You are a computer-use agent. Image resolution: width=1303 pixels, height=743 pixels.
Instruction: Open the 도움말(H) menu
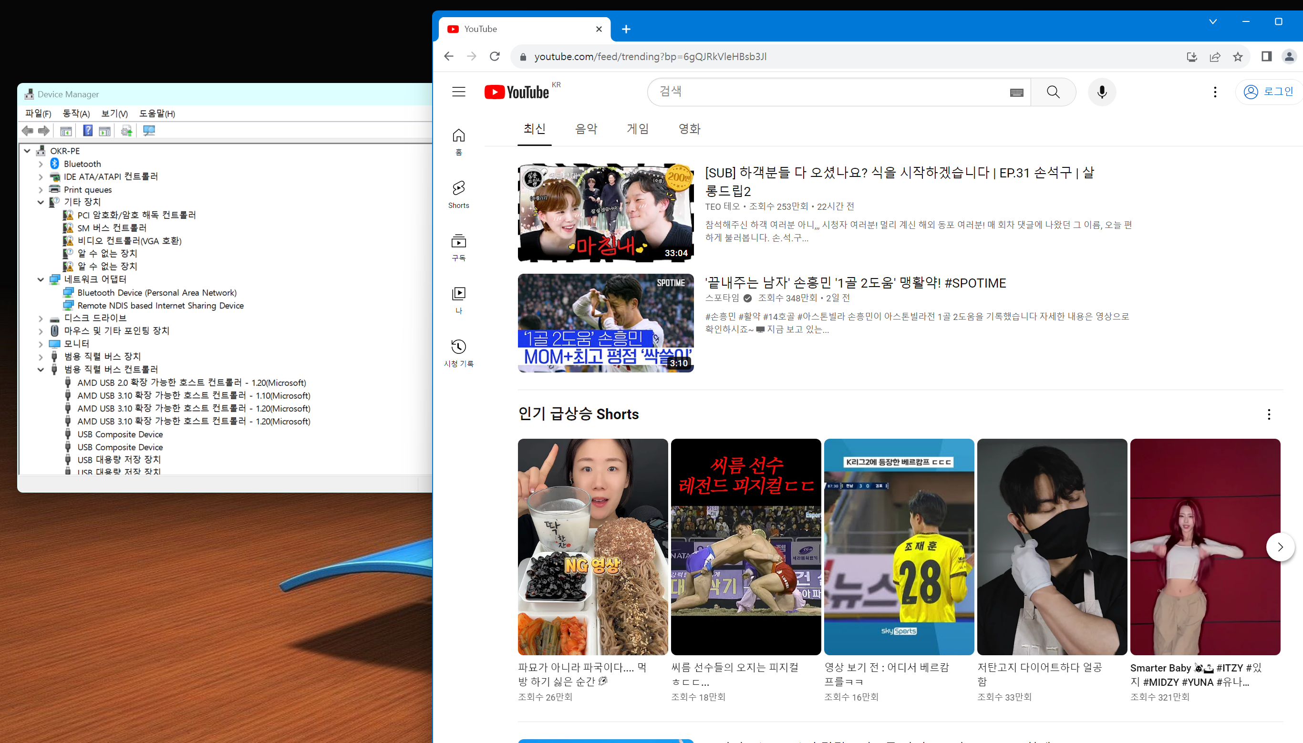(x=157, y=114)
